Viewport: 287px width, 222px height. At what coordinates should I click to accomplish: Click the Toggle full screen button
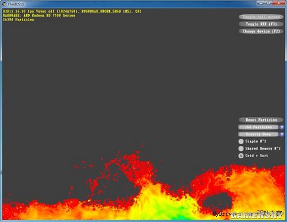tap(261, 17)
